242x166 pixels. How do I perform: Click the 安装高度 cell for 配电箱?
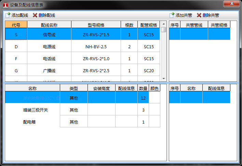point(101,122)
